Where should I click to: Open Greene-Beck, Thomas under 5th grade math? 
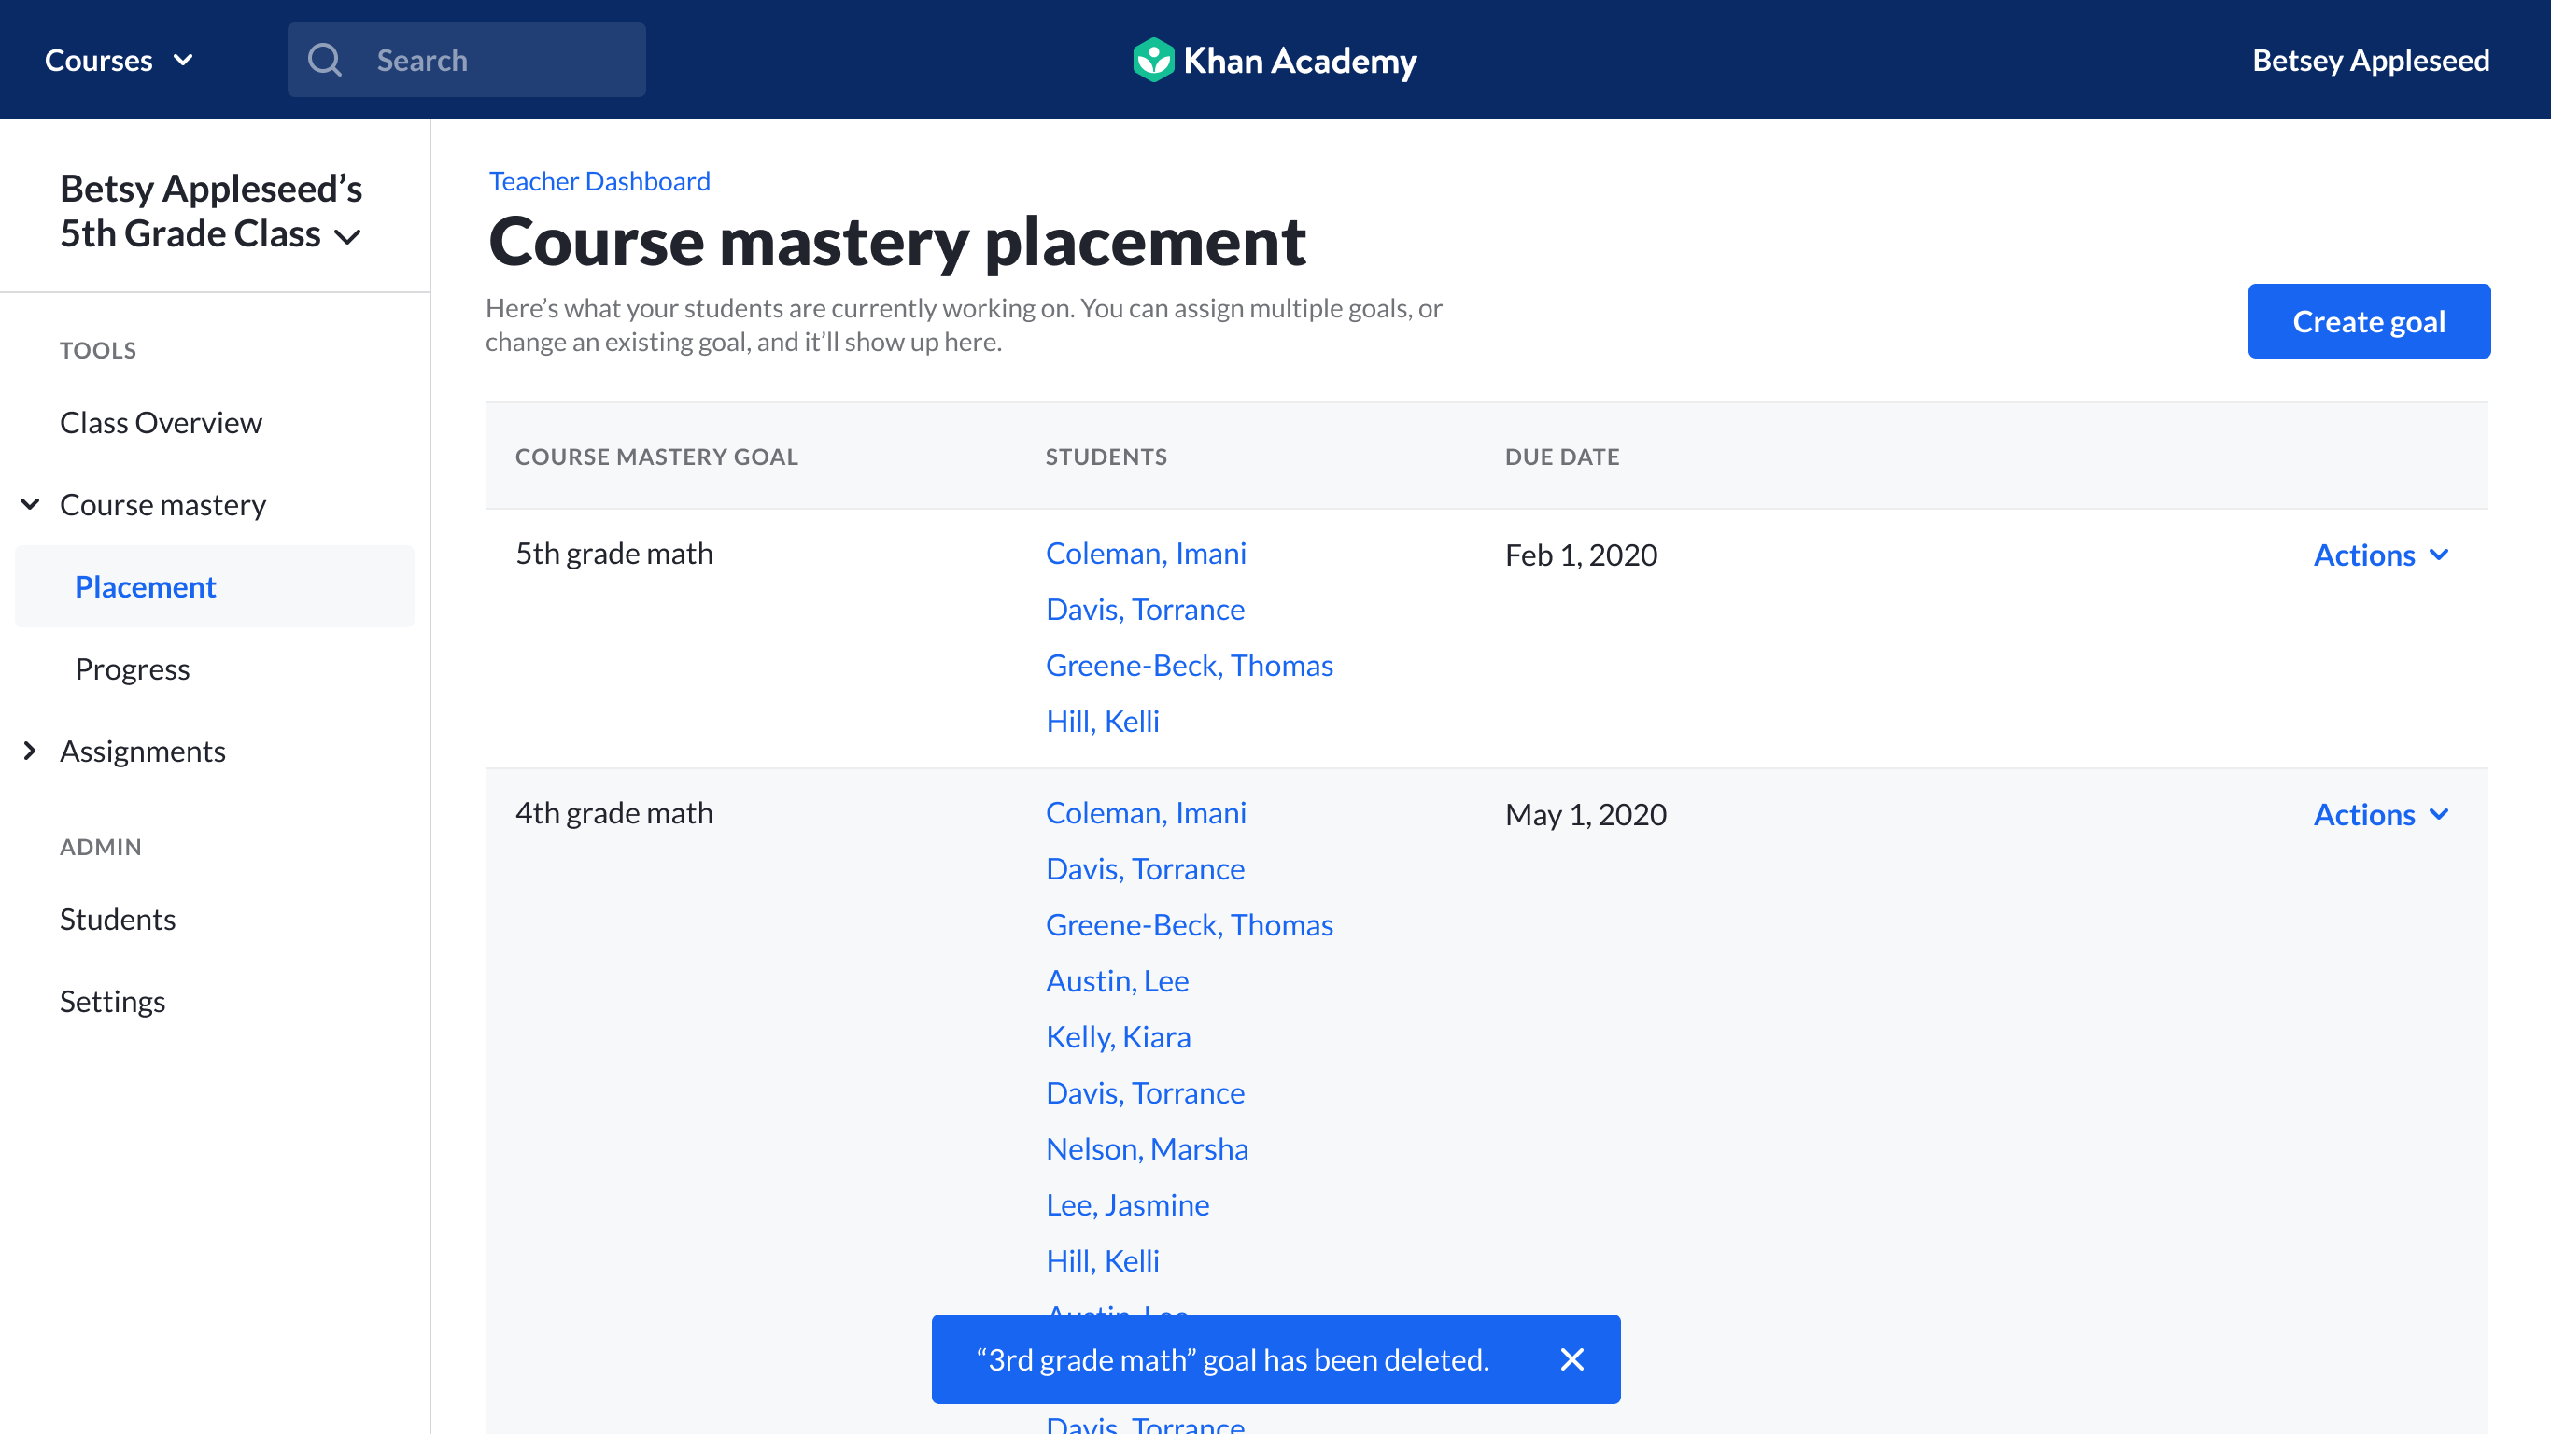click(1190, 665)
